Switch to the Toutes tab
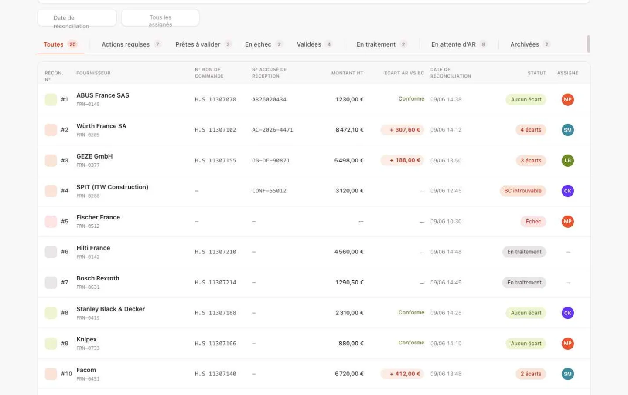The image size is (628, 395). click(x=60, y=44)
